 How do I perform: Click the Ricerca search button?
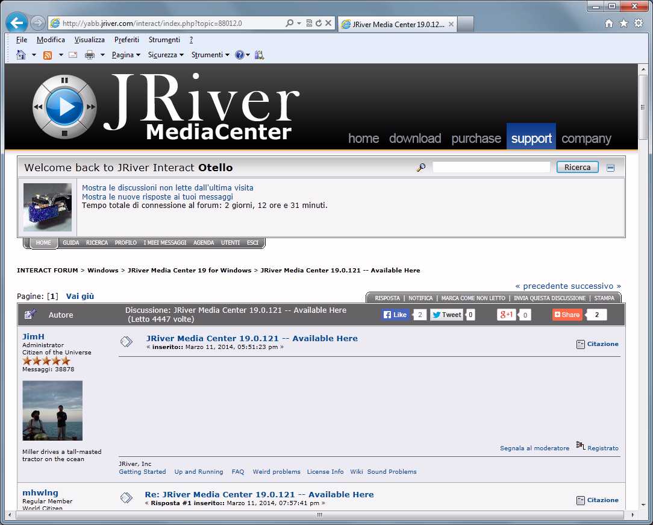[577, 167]
